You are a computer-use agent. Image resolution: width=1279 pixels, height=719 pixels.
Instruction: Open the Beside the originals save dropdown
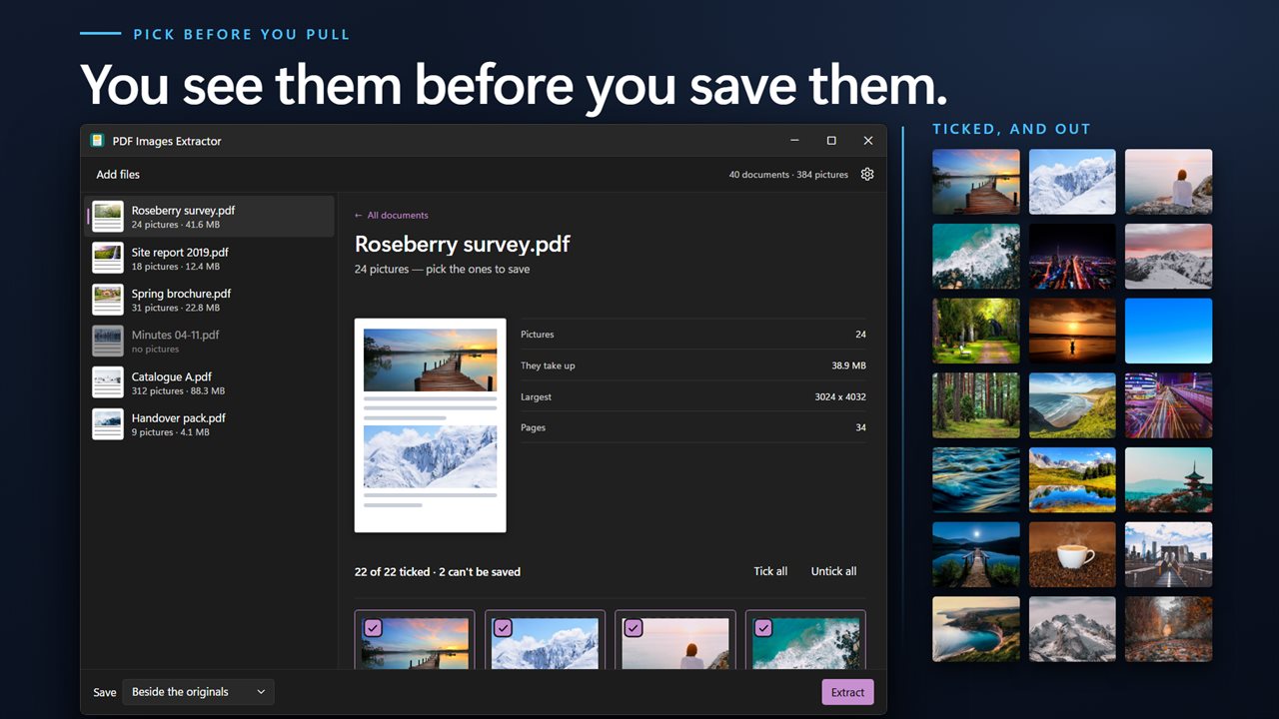(x=198, y=692)
